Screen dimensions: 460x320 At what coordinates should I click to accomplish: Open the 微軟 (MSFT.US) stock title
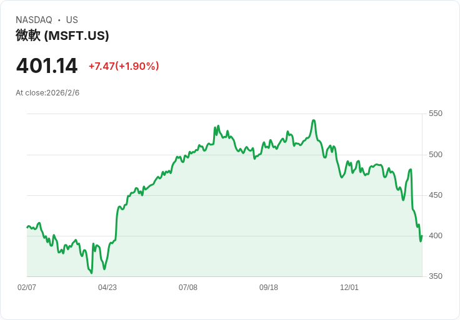pyautogui.click(x=62, y=36)
